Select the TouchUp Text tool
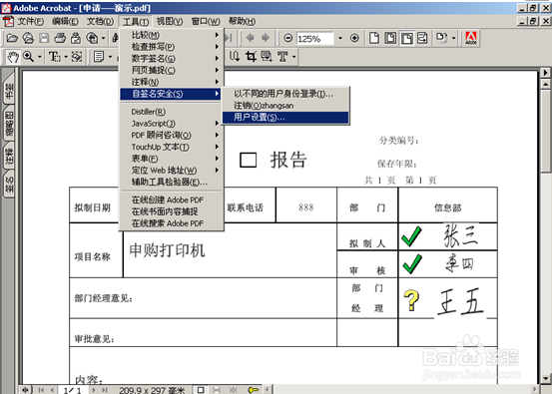 point(282,56)
